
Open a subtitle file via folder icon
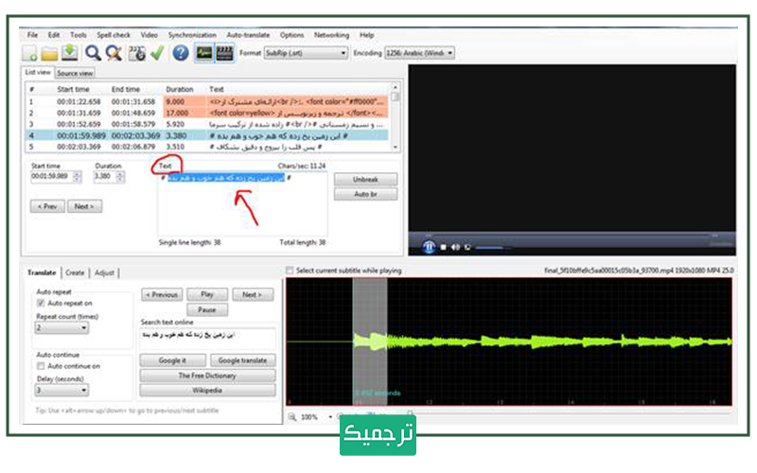[49, 54]
